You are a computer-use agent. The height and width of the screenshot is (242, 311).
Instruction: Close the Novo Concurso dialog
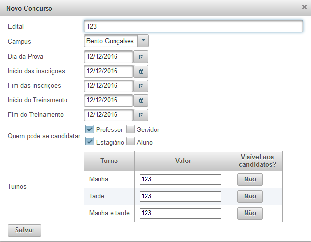point(304,7)
